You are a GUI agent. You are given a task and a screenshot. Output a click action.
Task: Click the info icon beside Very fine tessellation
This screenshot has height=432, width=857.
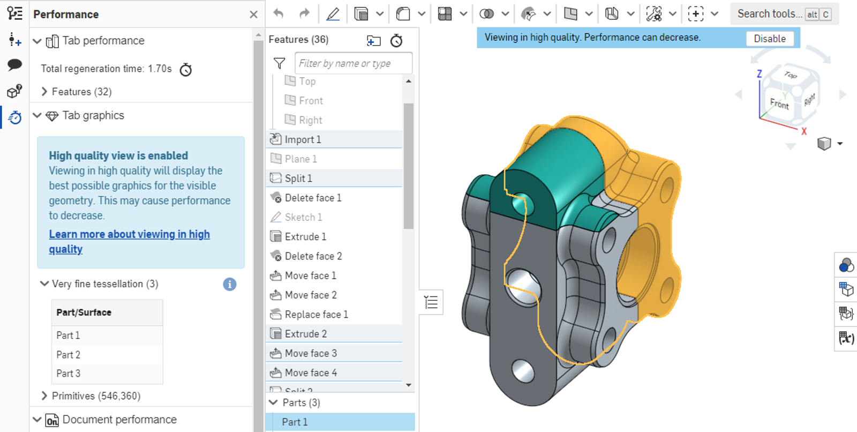click(229, 284)
